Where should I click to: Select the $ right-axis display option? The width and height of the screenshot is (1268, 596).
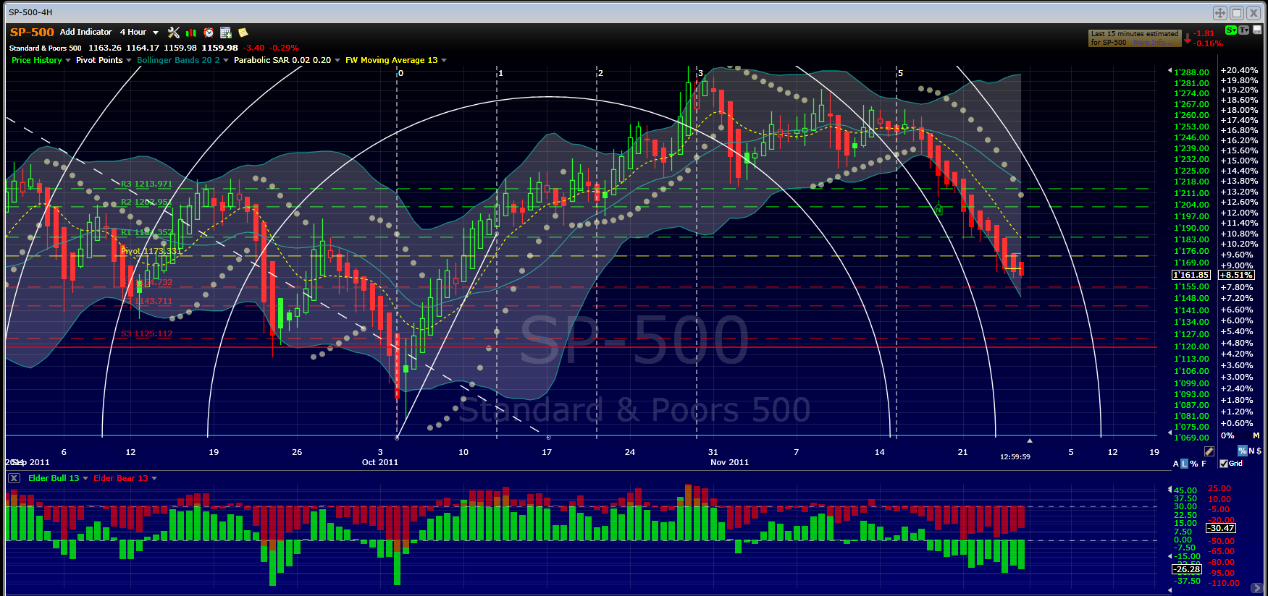coord(1259,451)
